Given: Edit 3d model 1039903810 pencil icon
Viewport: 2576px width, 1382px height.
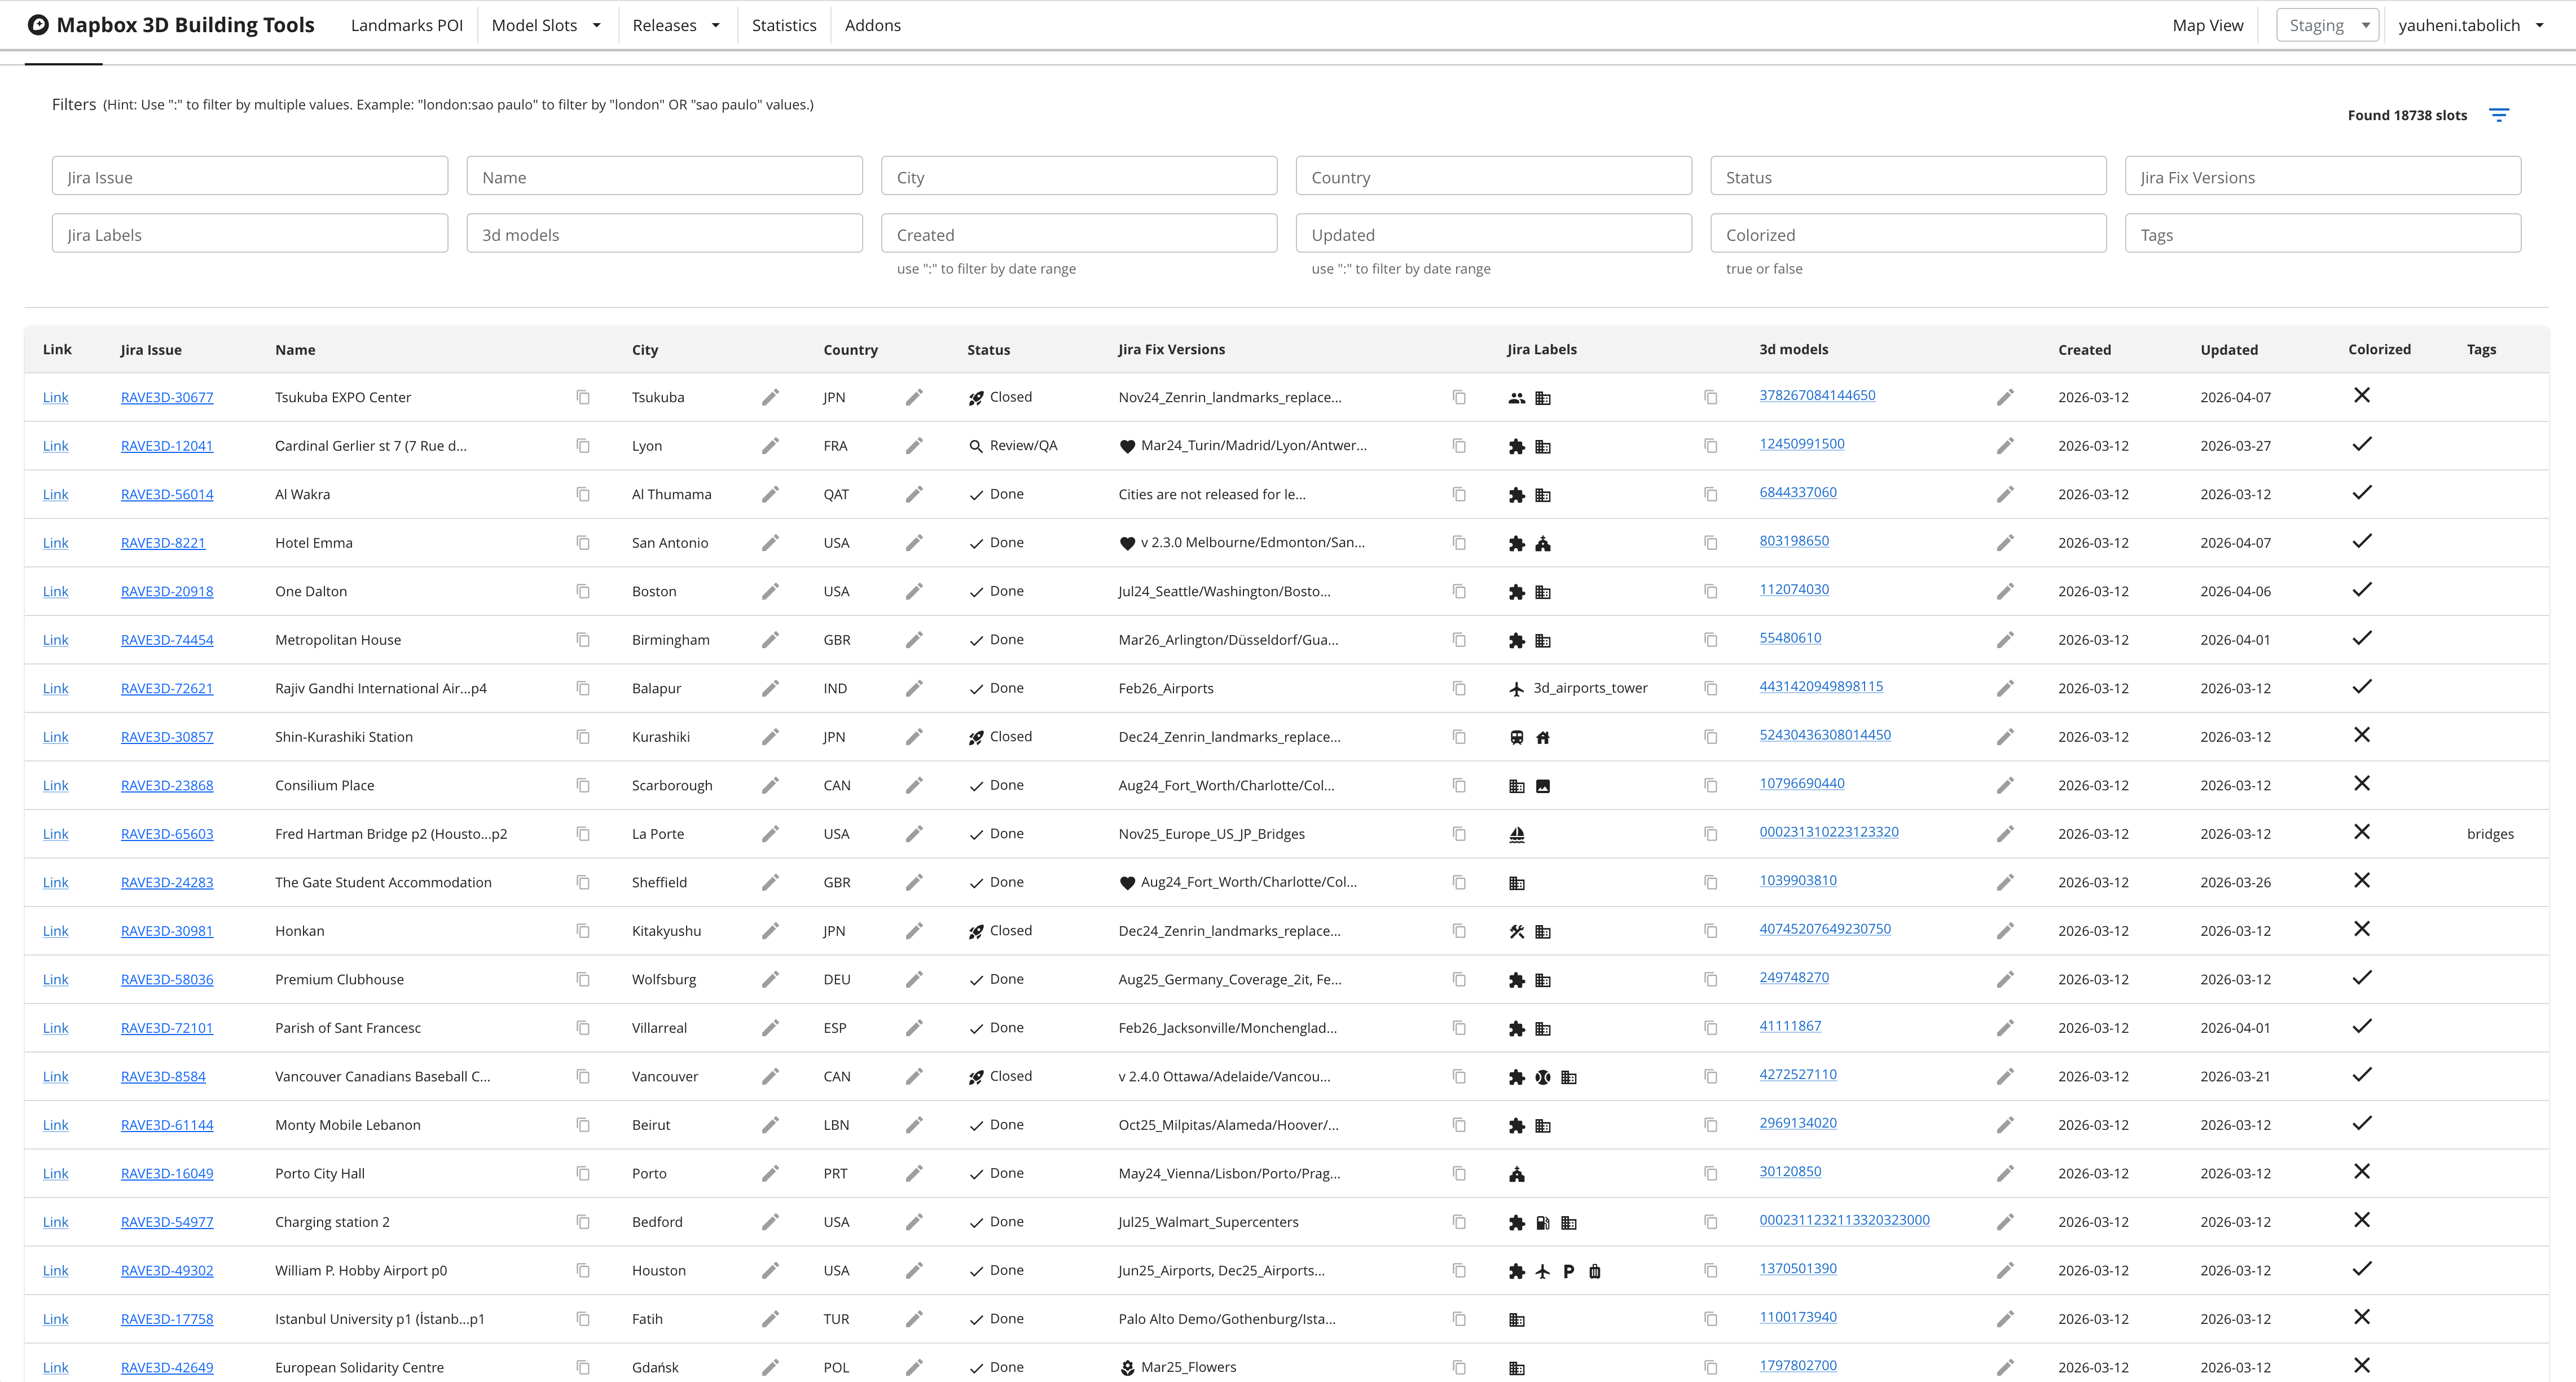Looking at the screenshot, I should click(x=2005, y=882).
